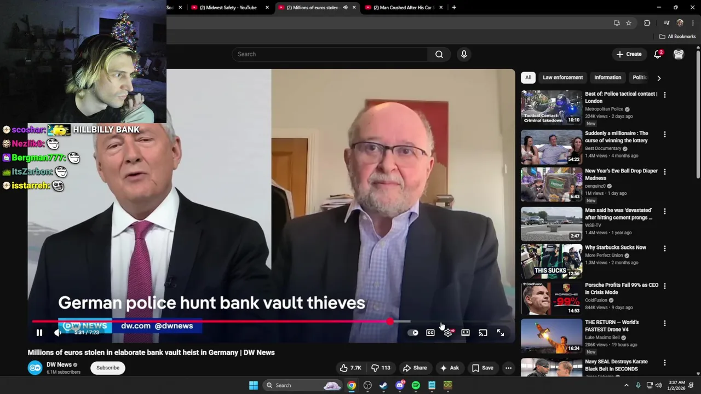Viewport: 701px width, 394px height.
Task: Enter fullscreen mode
Action: tap(501, 333)
